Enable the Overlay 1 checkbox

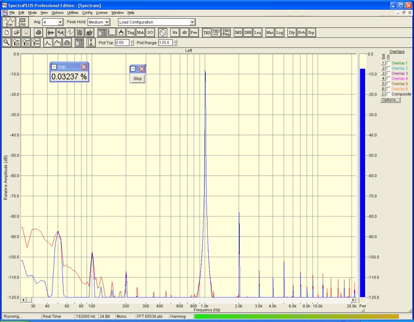pyautogui.click(x=389, y=63)
